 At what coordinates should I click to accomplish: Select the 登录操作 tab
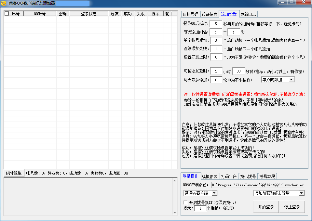[190, 176]
